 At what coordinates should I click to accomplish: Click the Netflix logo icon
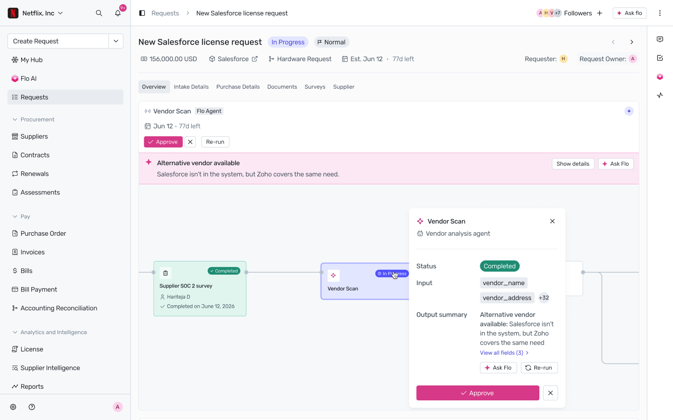pyautogui.click(x=13, y=13)
